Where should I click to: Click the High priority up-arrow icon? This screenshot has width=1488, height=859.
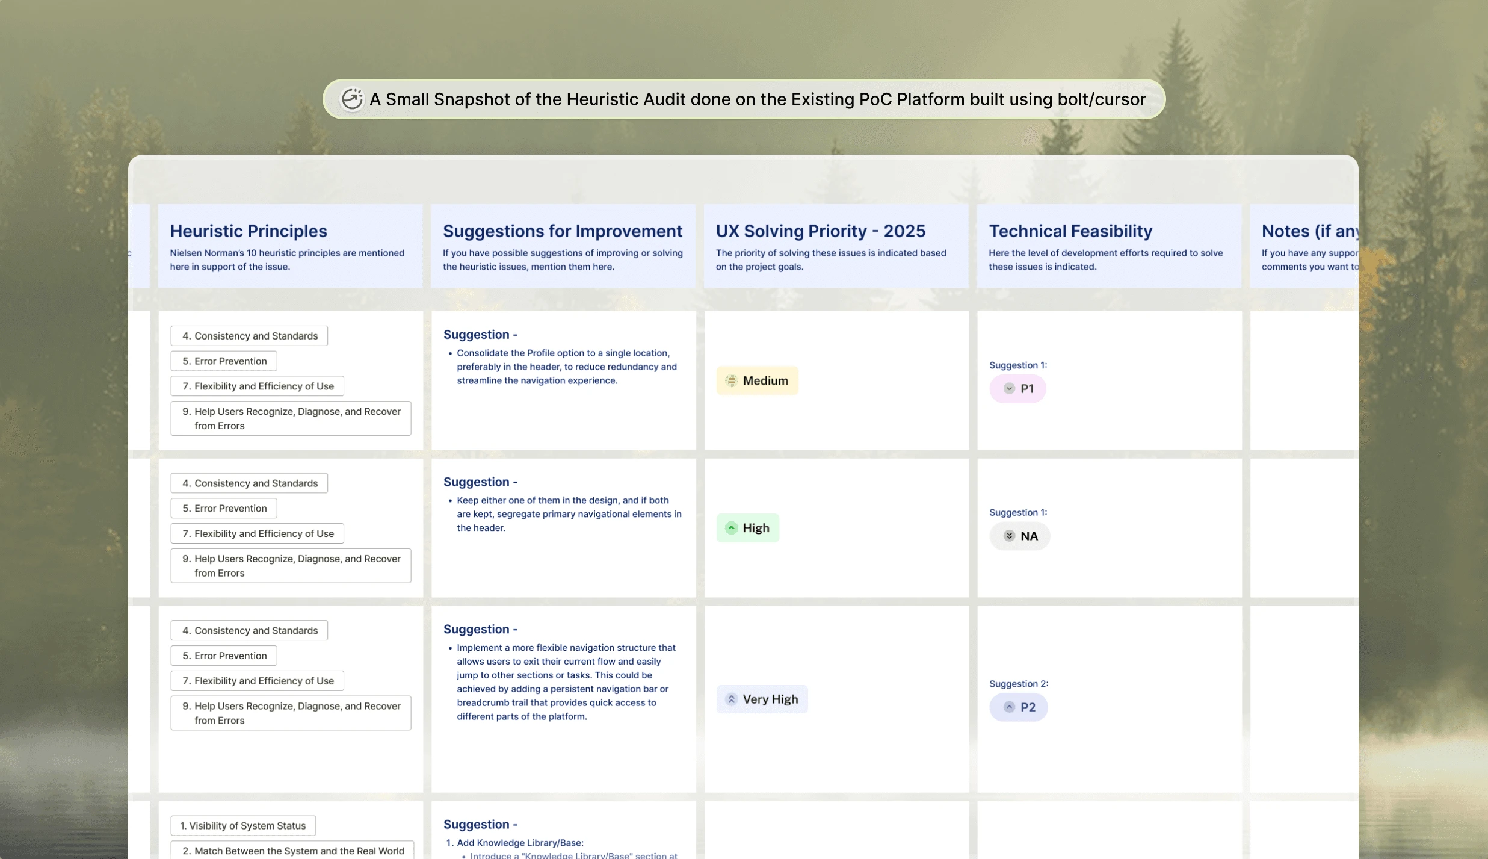click(731, 528)
